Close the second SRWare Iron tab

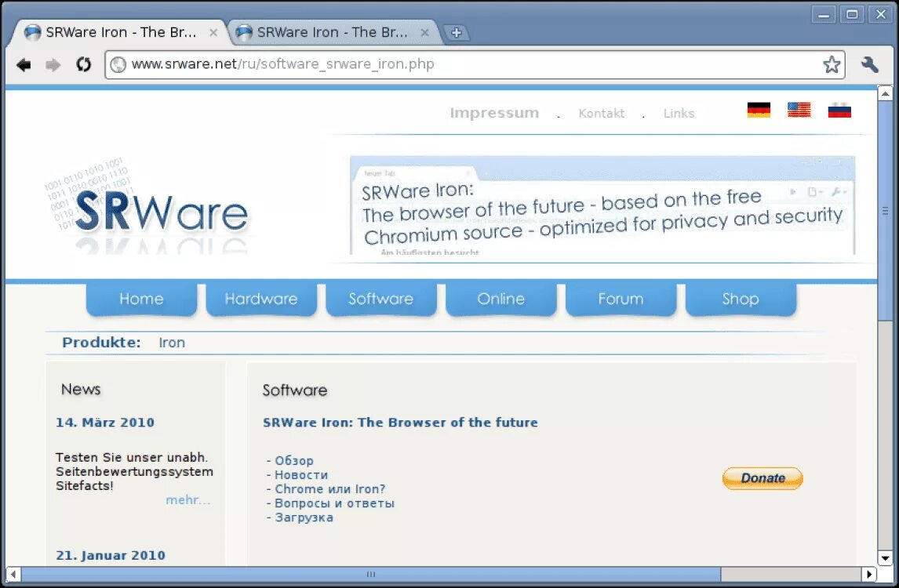pos(425,33)
